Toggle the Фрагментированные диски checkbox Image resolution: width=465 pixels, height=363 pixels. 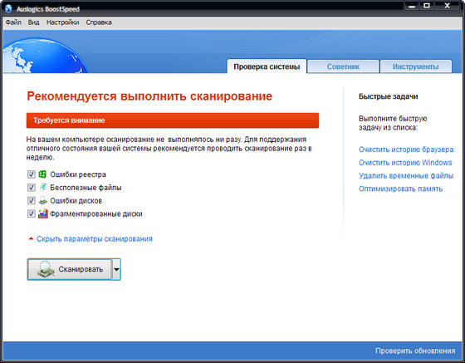pos(32,213)
